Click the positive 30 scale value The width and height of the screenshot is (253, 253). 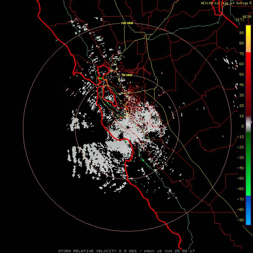pyautogui.click(x=241, y=95)
